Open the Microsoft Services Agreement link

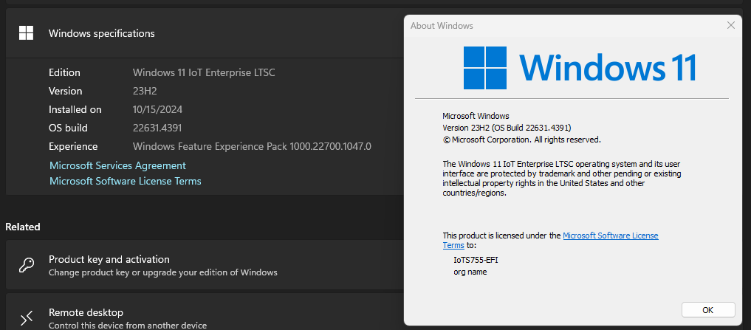pyautogui.click(x=118, y=165)
